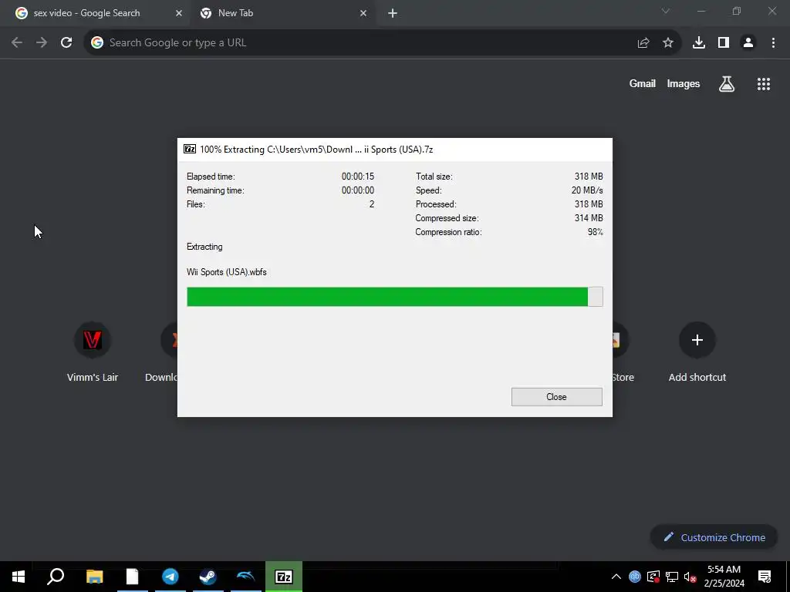The width and height of the screenshot is (790, 592).
Task: Open the Chrome three-dot menu
Action: click(x=773, y=43)
